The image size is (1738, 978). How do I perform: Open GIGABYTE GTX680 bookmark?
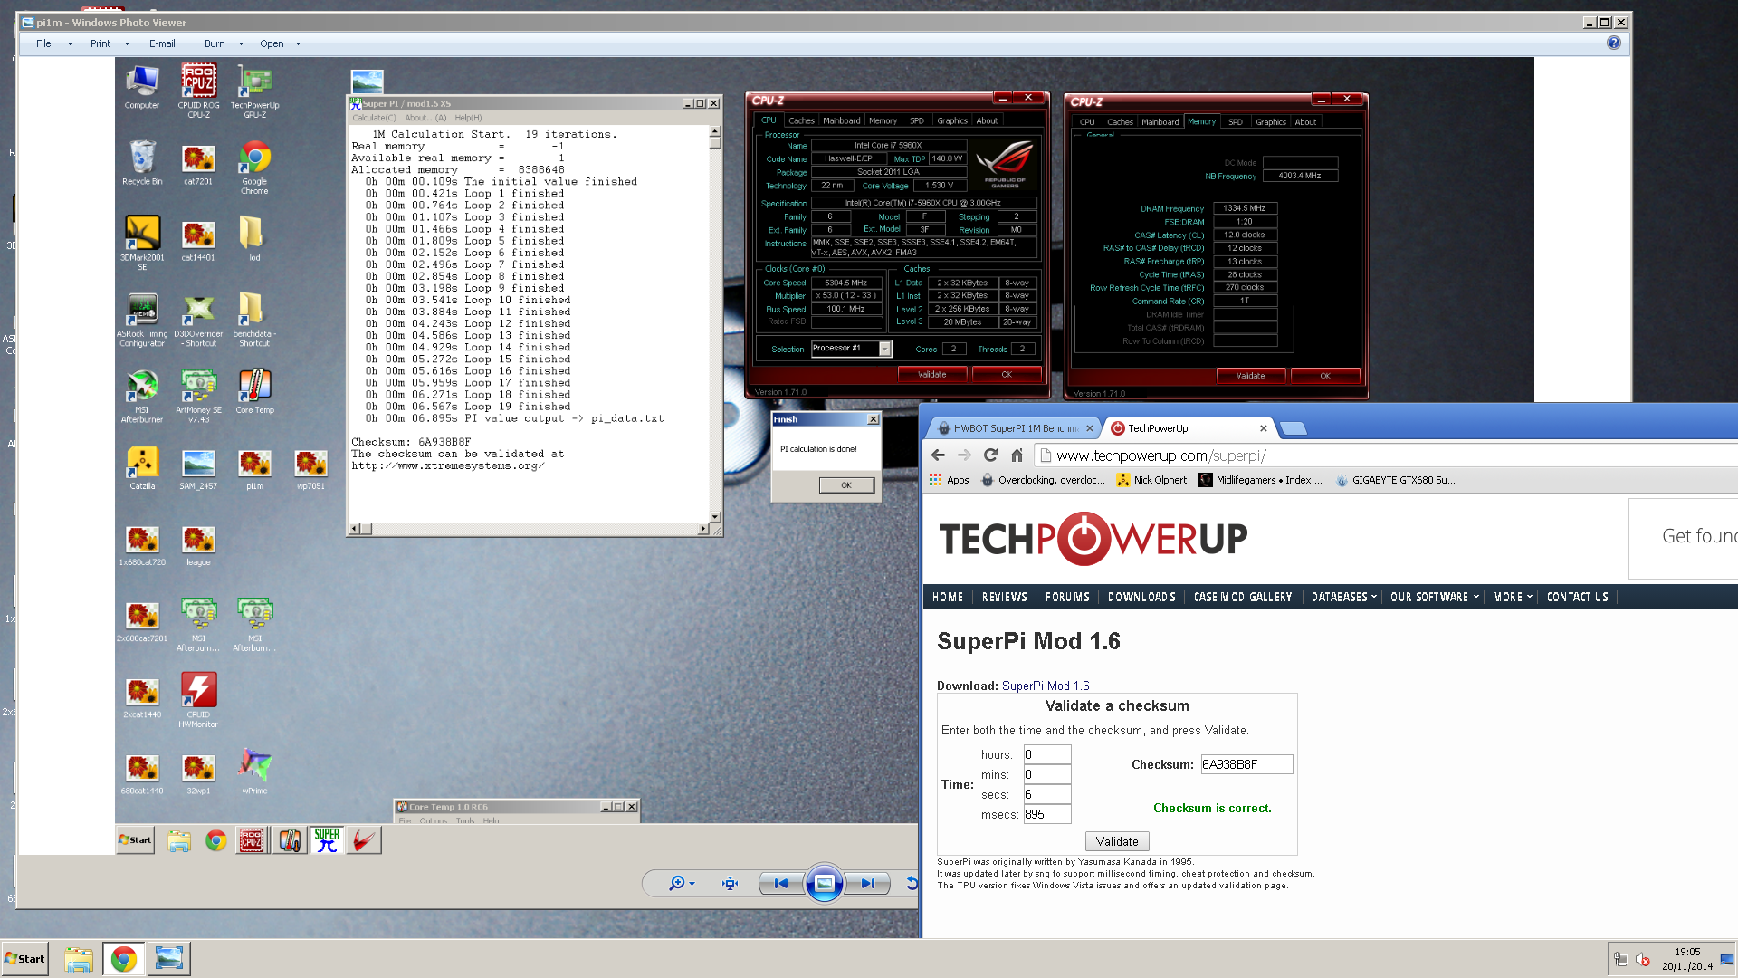(x=1395, y=480)
